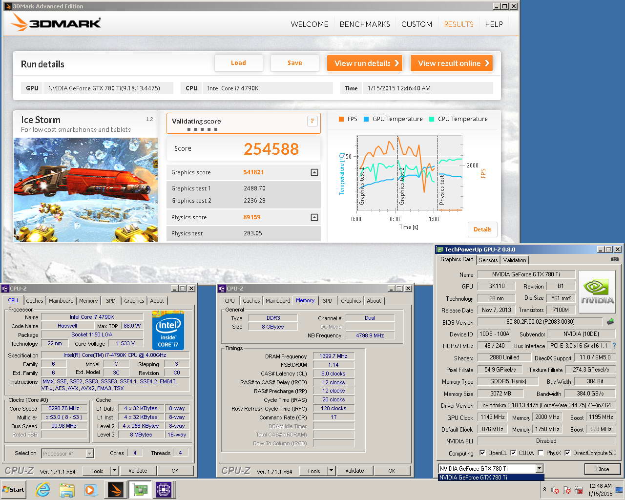This screenshot has height=500, width=625.
Task: Click the blue GPU Temperature legend swatch
Action: tap(366, 119)
